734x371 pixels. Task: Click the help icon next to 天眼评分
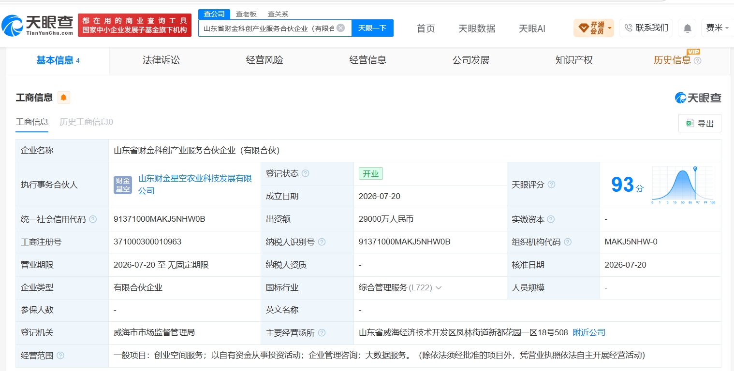coord(551,185)
